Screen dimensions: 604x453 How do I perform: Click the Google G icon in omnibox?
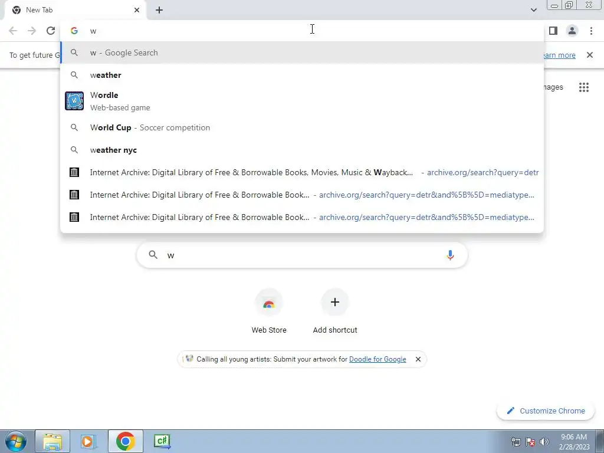(x=74, y=31)
